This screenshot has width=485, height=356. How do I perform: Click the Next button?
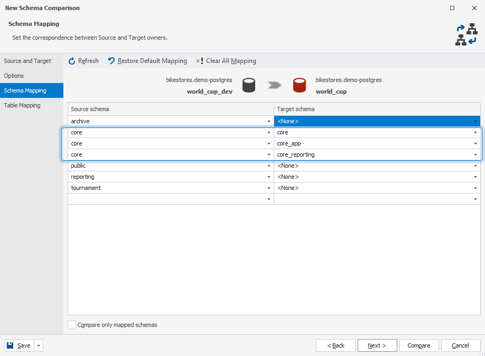[x=377, y=345]
